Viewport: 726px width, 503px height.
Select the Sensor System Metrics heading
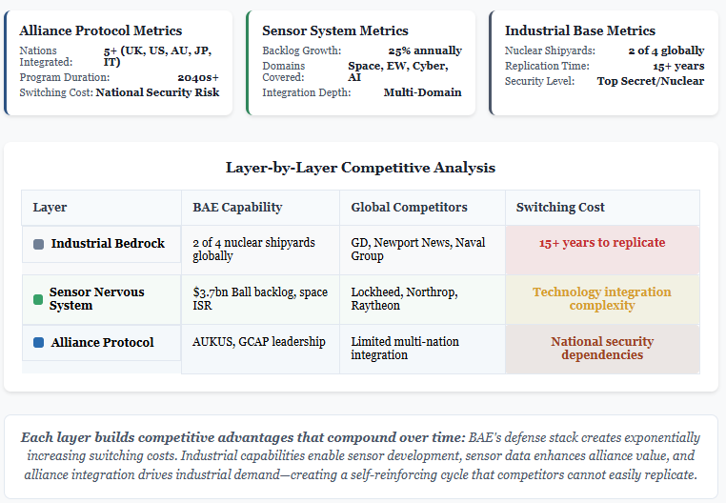pos(335,30)
